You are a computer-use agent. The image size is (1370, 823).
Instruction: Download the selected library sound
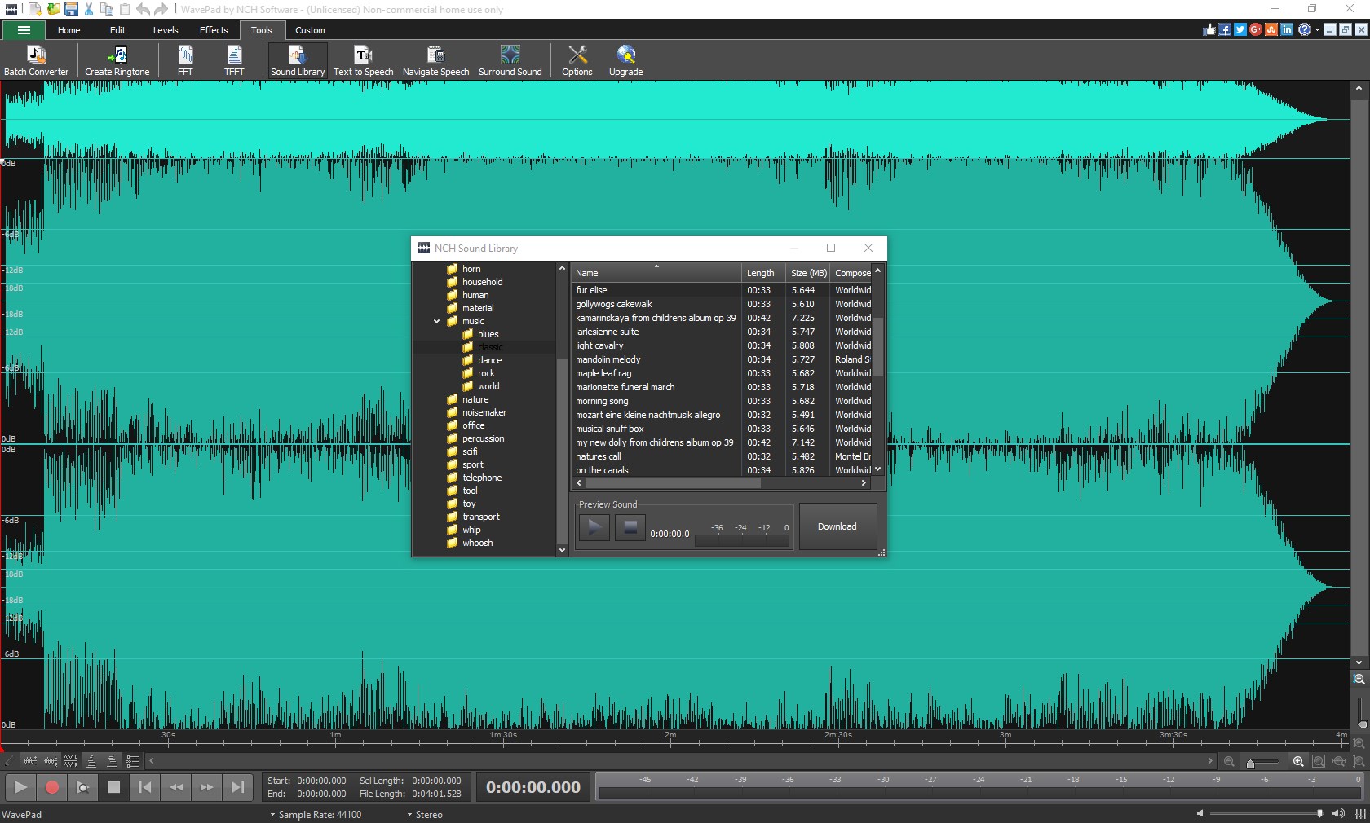point(837,526)
